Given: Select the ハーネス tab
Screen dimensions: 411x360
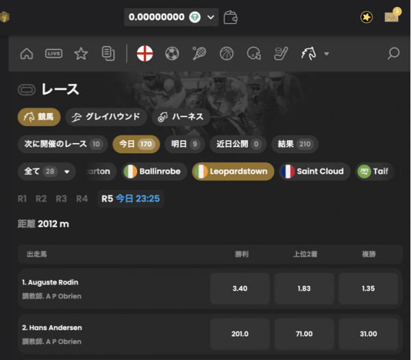Looking at the screenshot, I should click(x=181, y=117).
